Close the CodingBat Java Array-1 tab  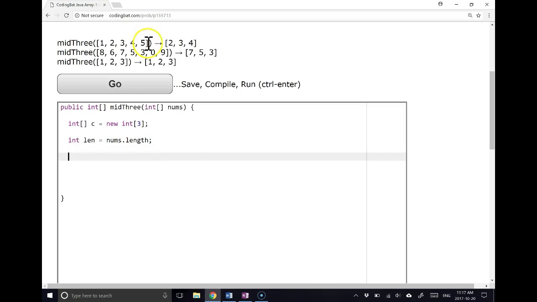(x=104, y=5)
